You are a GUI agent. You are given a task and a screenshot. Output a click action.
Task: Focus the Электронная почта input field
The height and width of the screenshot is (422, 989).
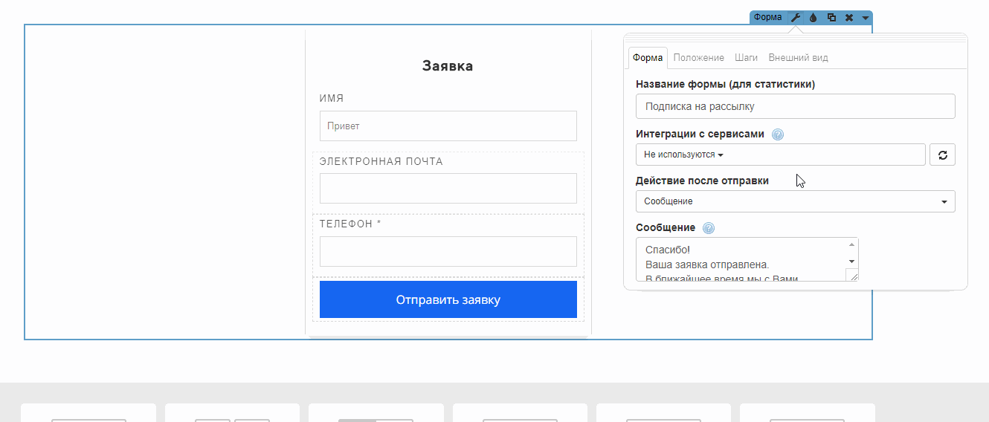(x=448, y=188)
